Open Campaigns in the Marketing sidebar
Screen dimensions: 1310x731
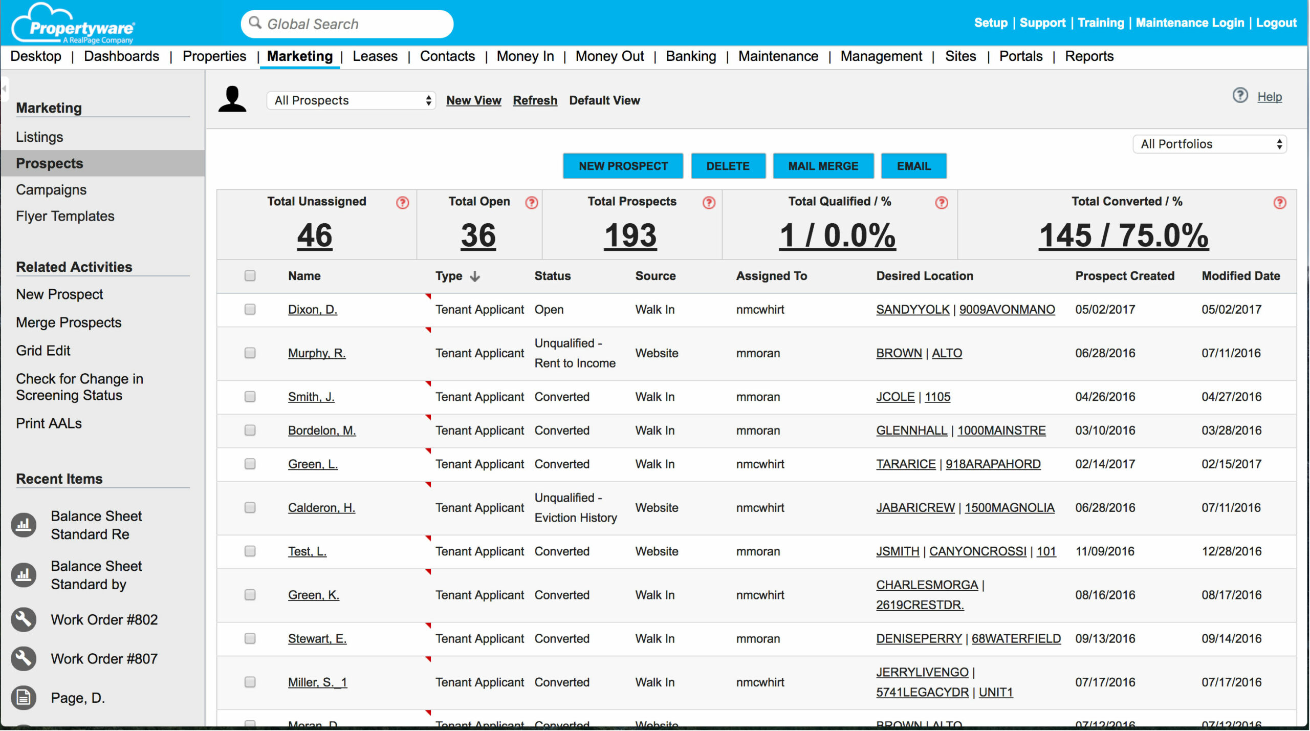(51, 190)
